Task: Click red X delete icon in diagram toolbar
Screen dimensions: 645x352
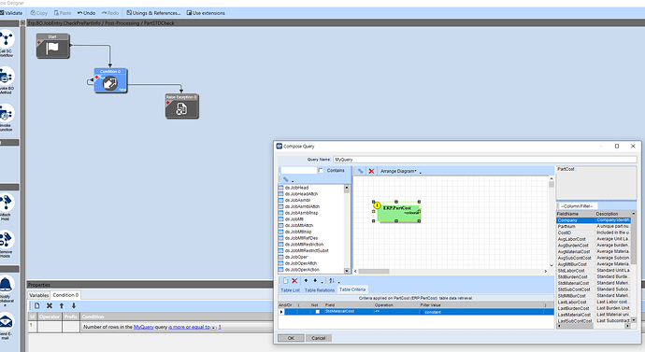Action: pyautogui.click(x=371, y=171)
